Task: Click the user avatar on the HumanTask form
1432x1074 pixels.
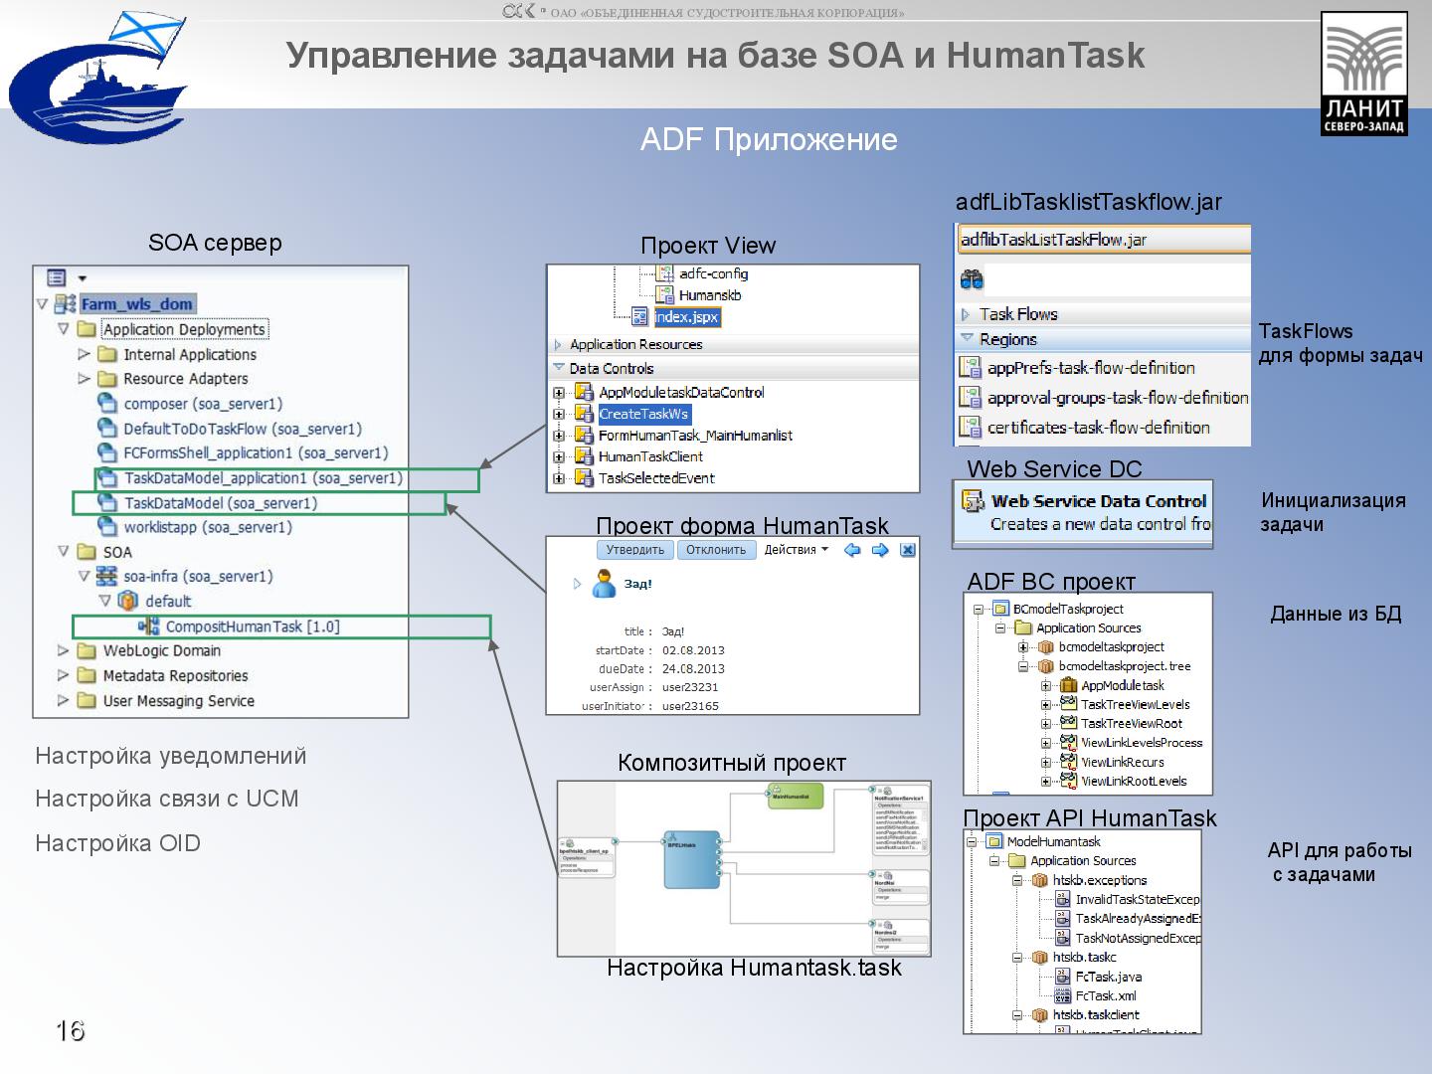Action: [x=604, y=583]
